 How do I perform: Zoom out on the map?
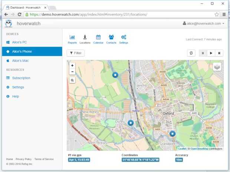click(72, 72)
